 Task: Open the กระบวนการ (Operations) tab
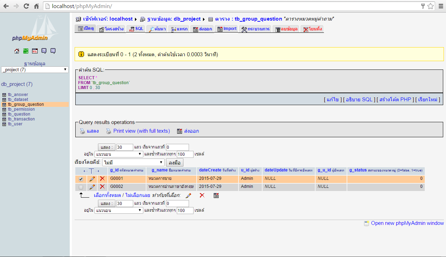(x=255, y=29)
